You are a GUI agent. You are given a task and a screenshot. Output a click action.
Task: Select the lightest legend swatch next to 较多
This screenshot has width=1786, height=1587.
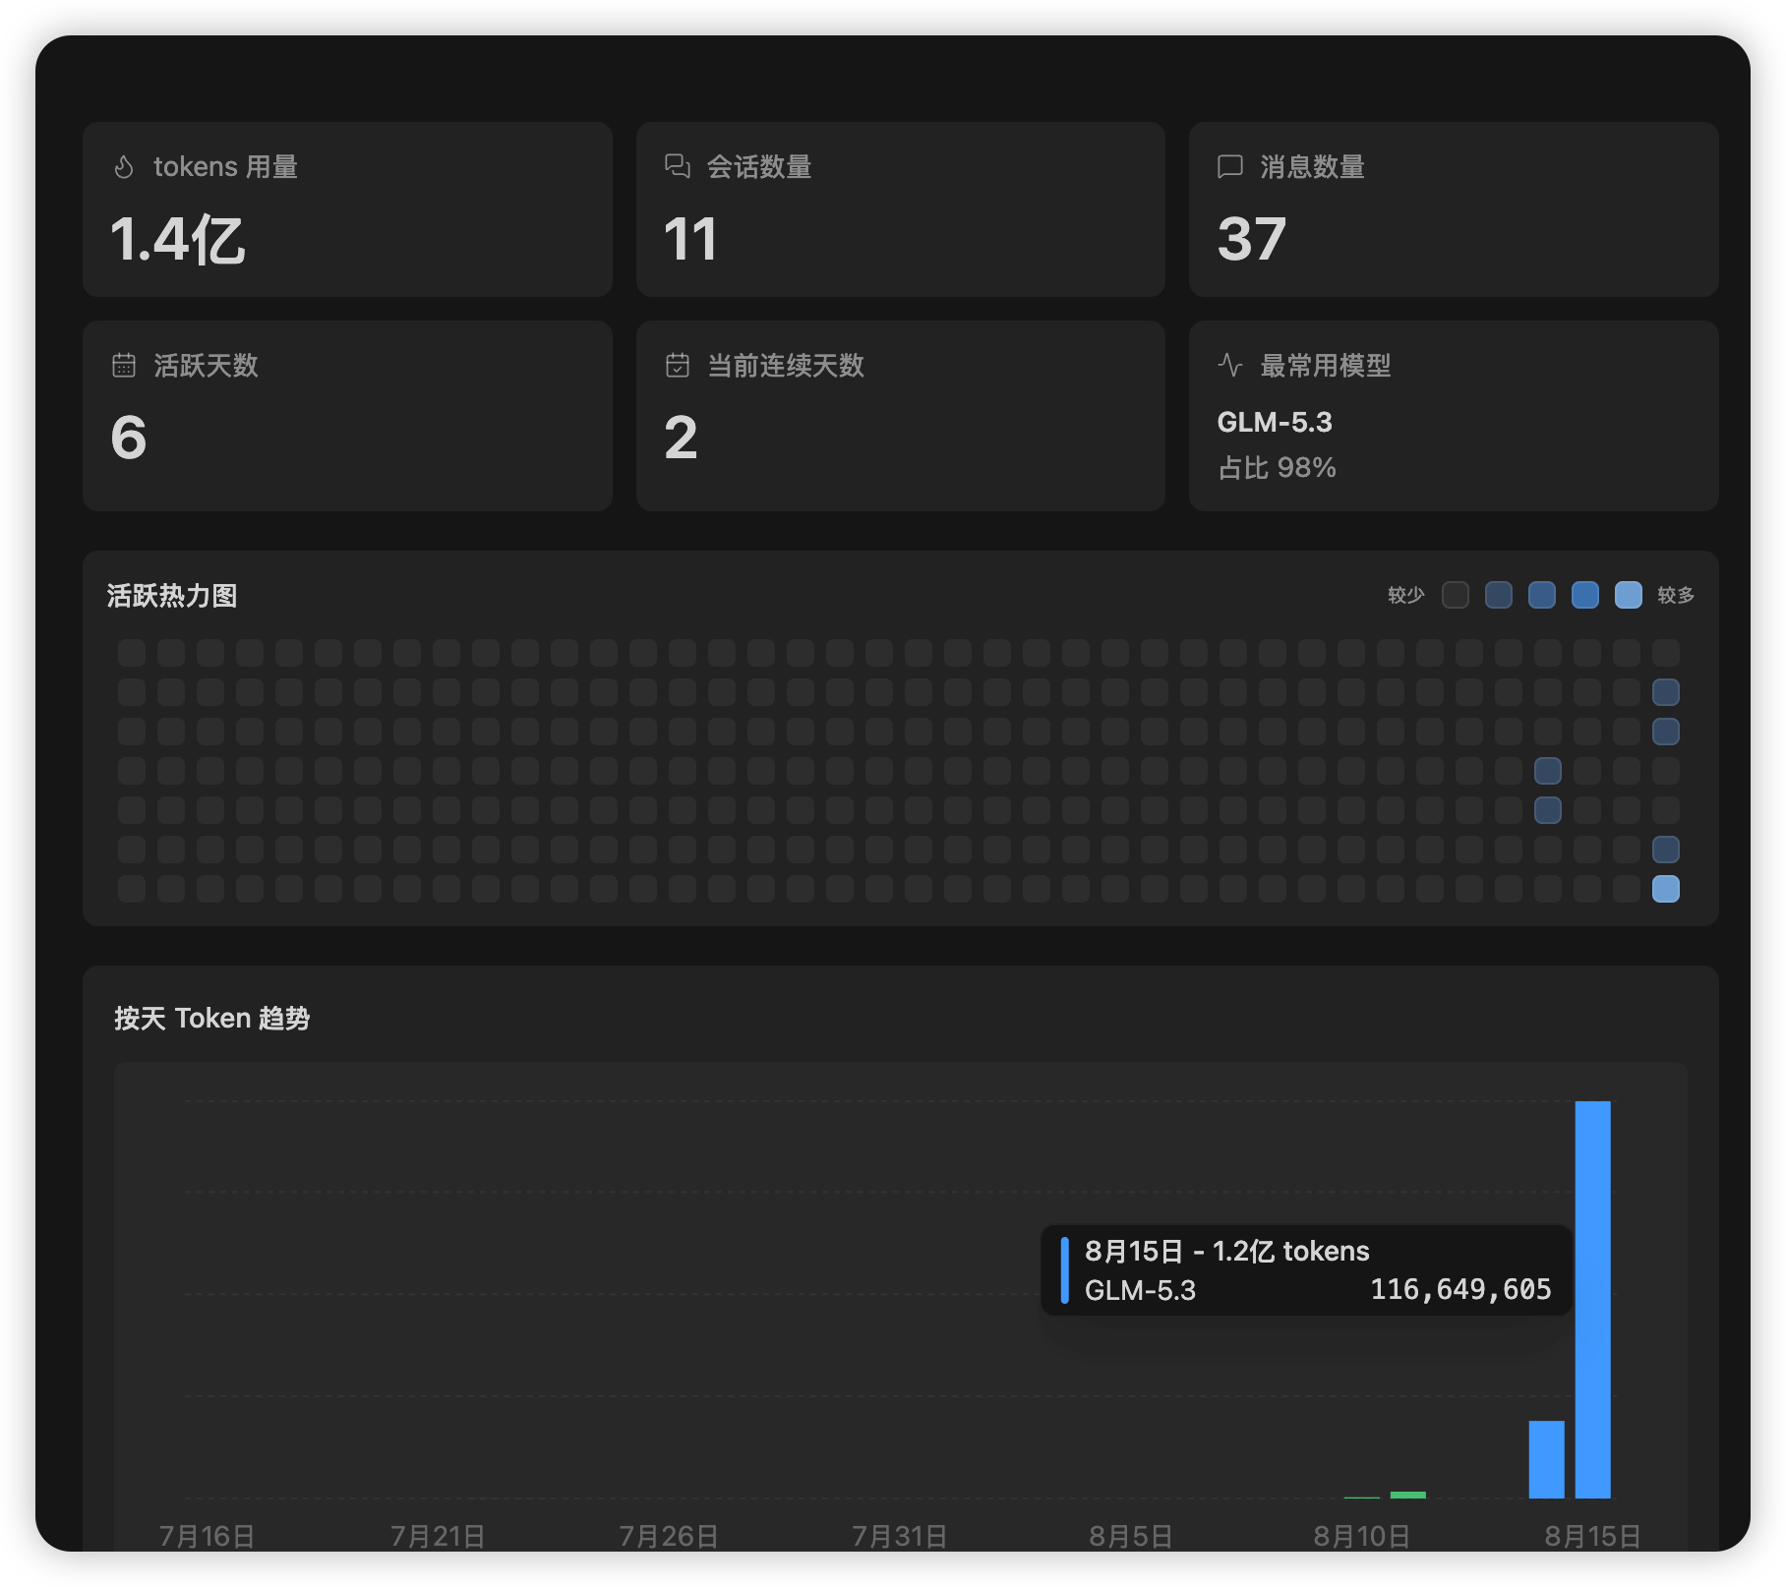tap(1629, 595)
